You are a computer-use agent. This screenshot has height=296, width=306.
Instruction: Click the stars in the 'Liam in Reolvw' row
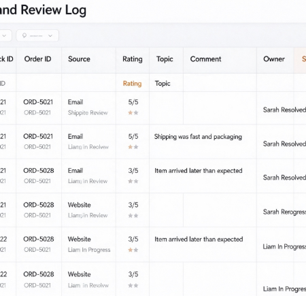133,285
